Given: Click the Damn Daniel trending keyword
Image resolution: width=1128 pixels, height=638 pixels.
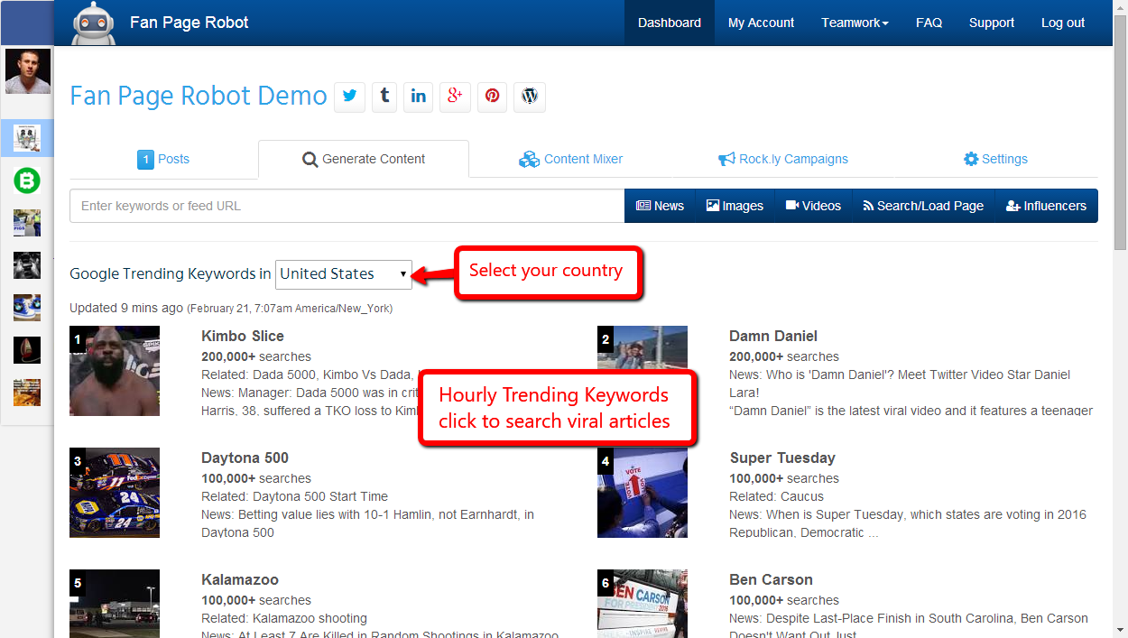Looking at the screenshot, I should coord(773,336).
